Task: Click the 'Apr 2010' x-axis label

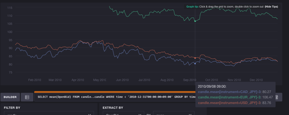Action: (78, 80)
